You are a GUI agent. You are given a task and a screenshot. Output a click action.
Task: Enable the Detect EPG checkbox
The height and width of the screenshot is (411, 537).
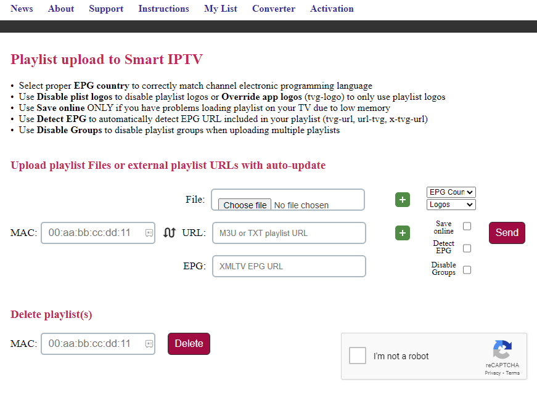[467, 248]
